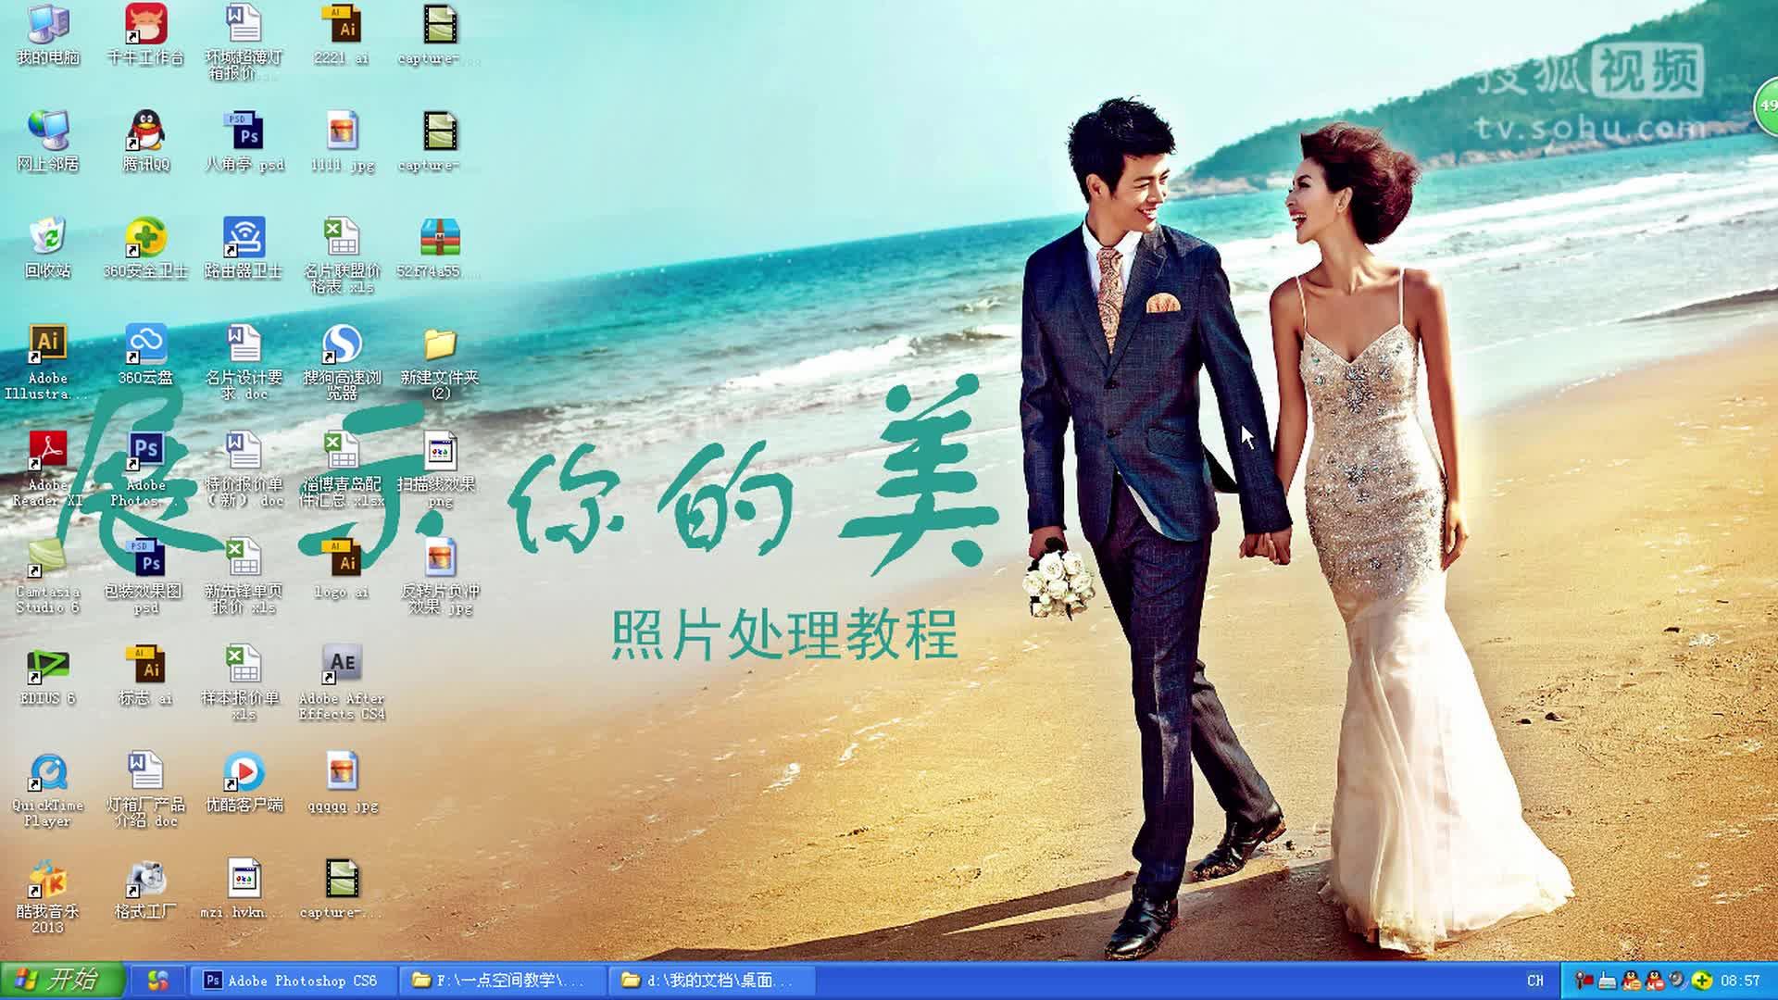Image resolution: width=1778 pixels, height=1000 pixels.
Task: Open Camtasia Studio 6
Action: pyautogui.click(x=47, y=559)
